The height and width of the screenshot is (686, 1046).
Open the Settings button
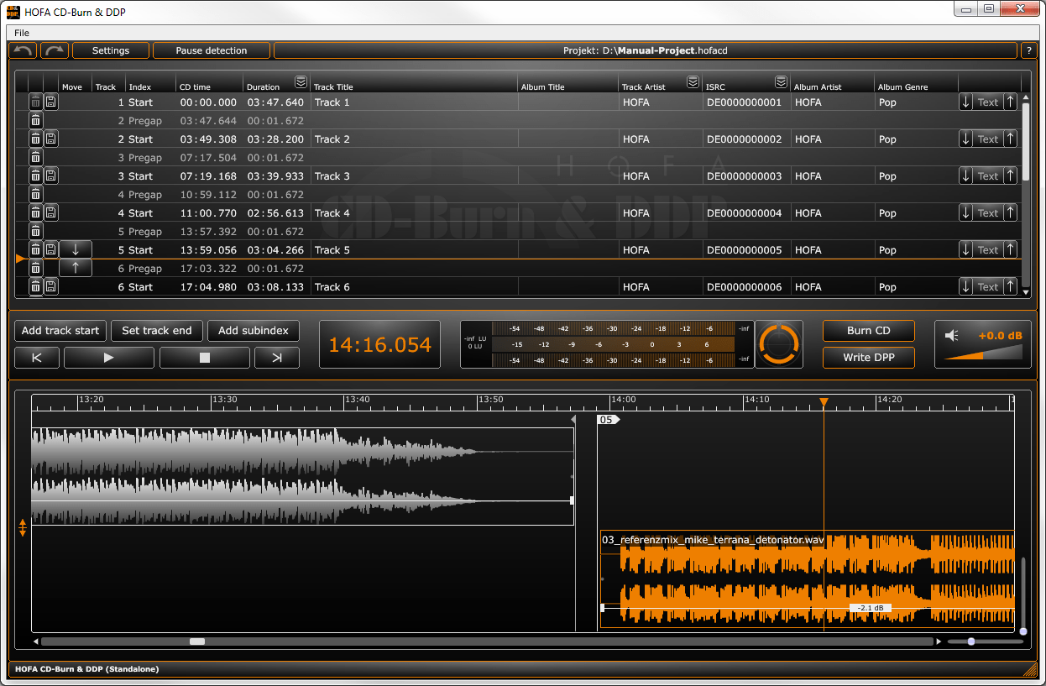[111, 50]
